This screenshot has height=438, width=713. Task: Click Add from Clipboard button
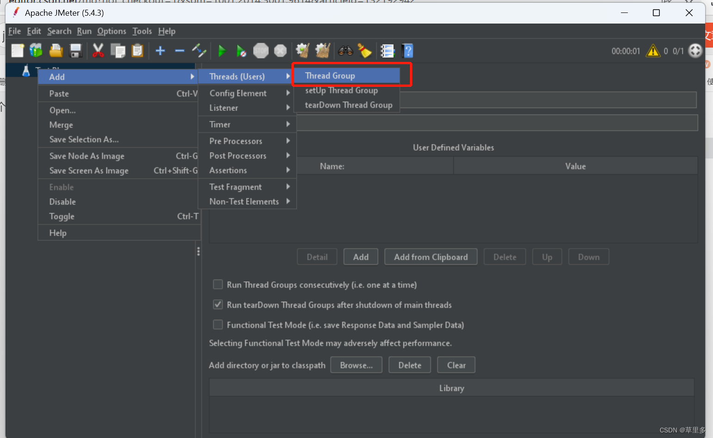tap(431, 257)
